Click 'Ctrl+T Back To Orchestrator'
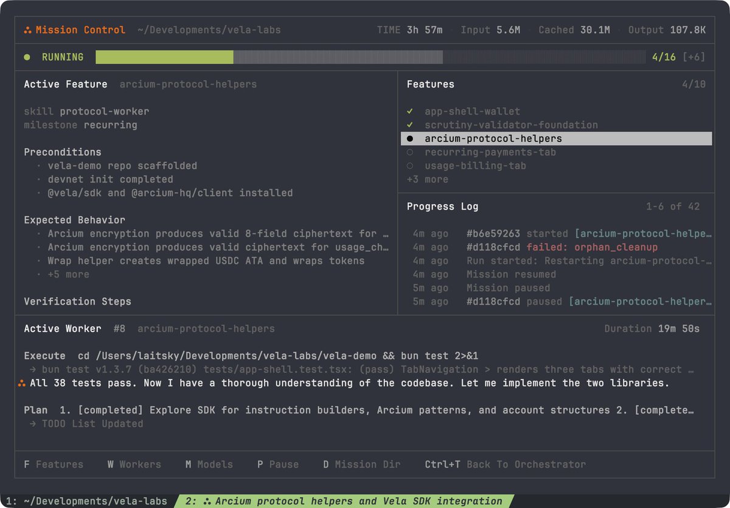 506,464
